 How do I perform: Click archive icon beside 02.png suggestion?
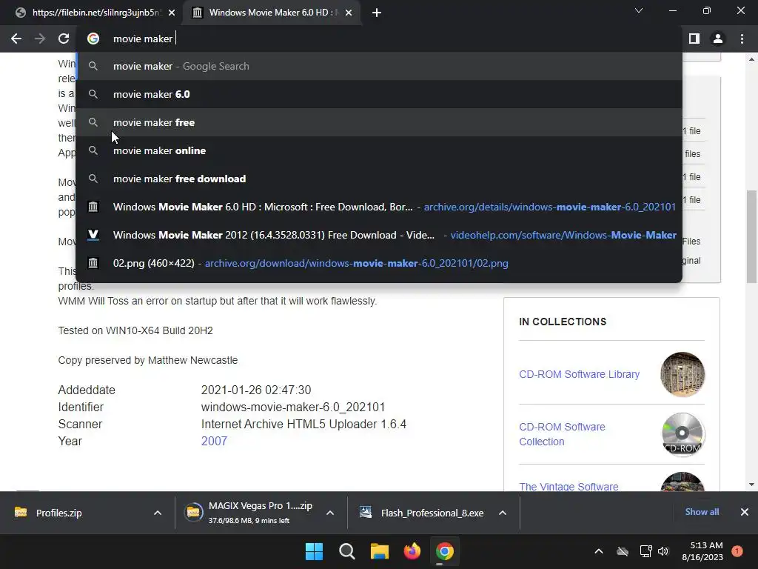[x=93, y=263]
